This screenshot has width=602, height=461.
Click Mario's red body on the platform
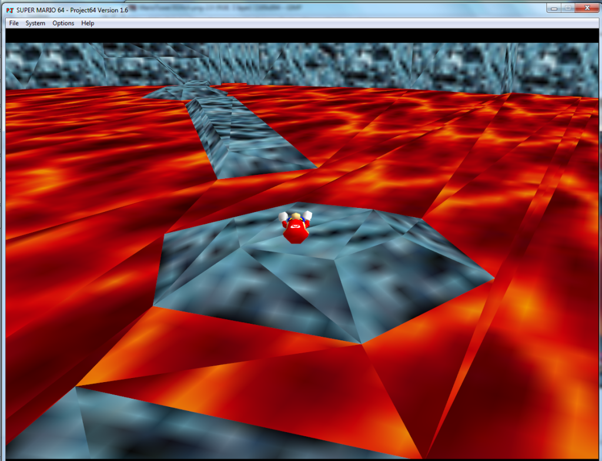click(x=295, y=231)
